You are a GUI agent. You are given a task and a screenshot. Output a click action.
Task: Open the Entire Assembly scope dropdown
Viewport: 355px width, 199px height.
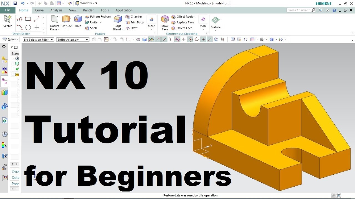click(x=73, y=40)
